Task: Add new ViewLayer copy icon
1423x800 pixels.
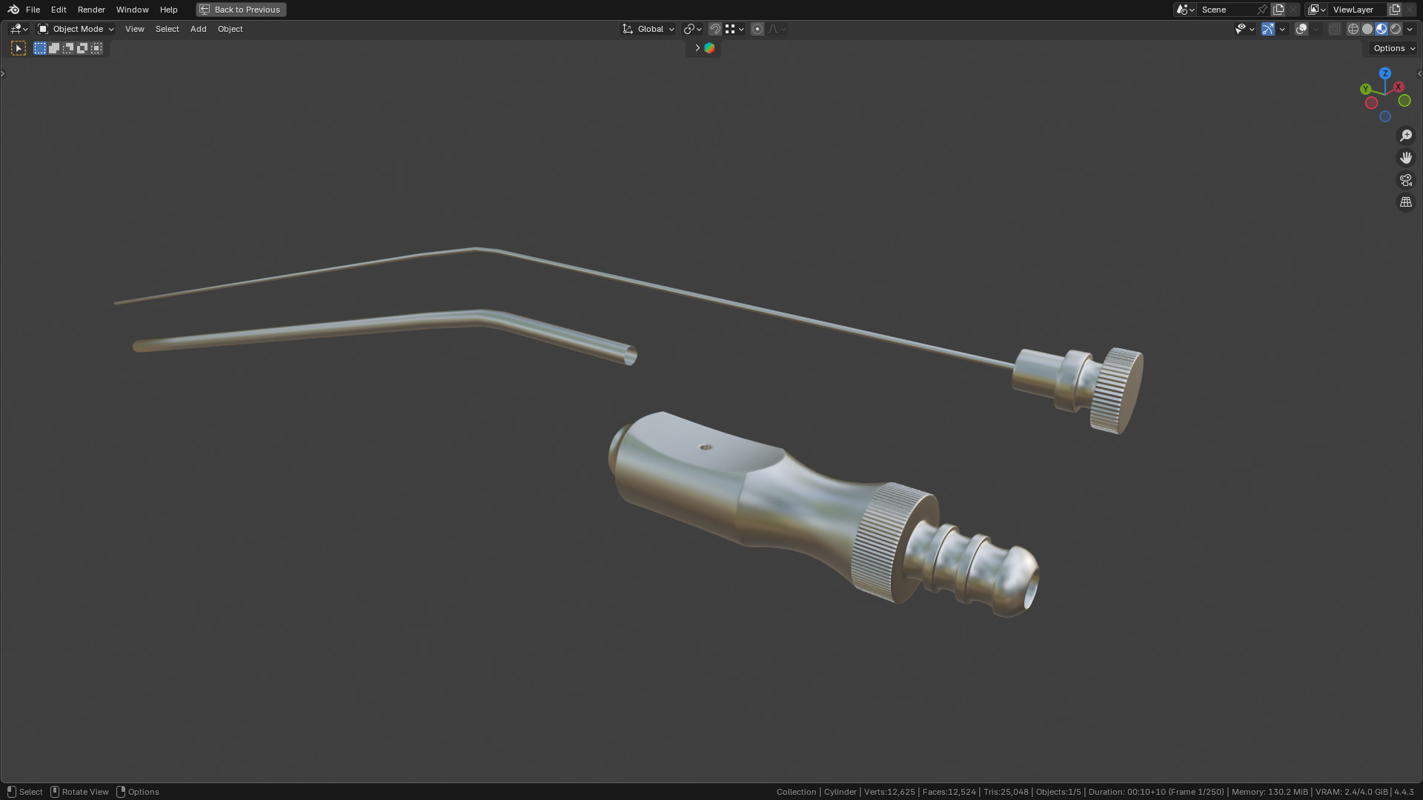Action: (x=1395, y=10)
